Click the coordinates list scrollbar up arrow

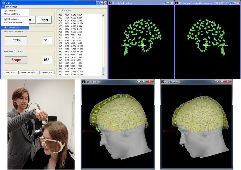(103, 15)
